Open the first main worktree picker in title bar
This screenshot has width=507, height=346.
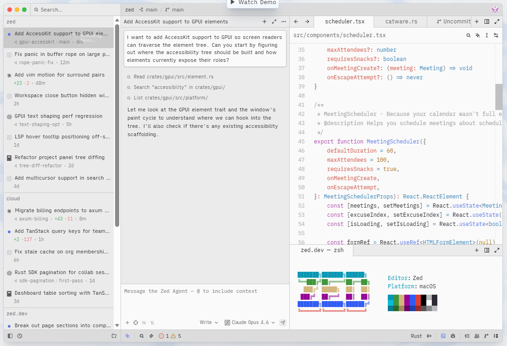tap(148, 10)
